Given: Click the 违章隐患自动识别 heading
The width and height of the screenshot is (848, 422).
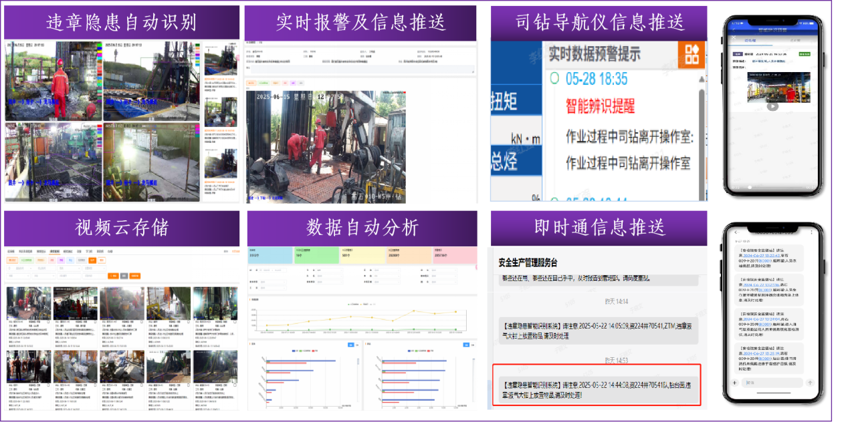Looking at the screenshot, I should pos(121,22).
